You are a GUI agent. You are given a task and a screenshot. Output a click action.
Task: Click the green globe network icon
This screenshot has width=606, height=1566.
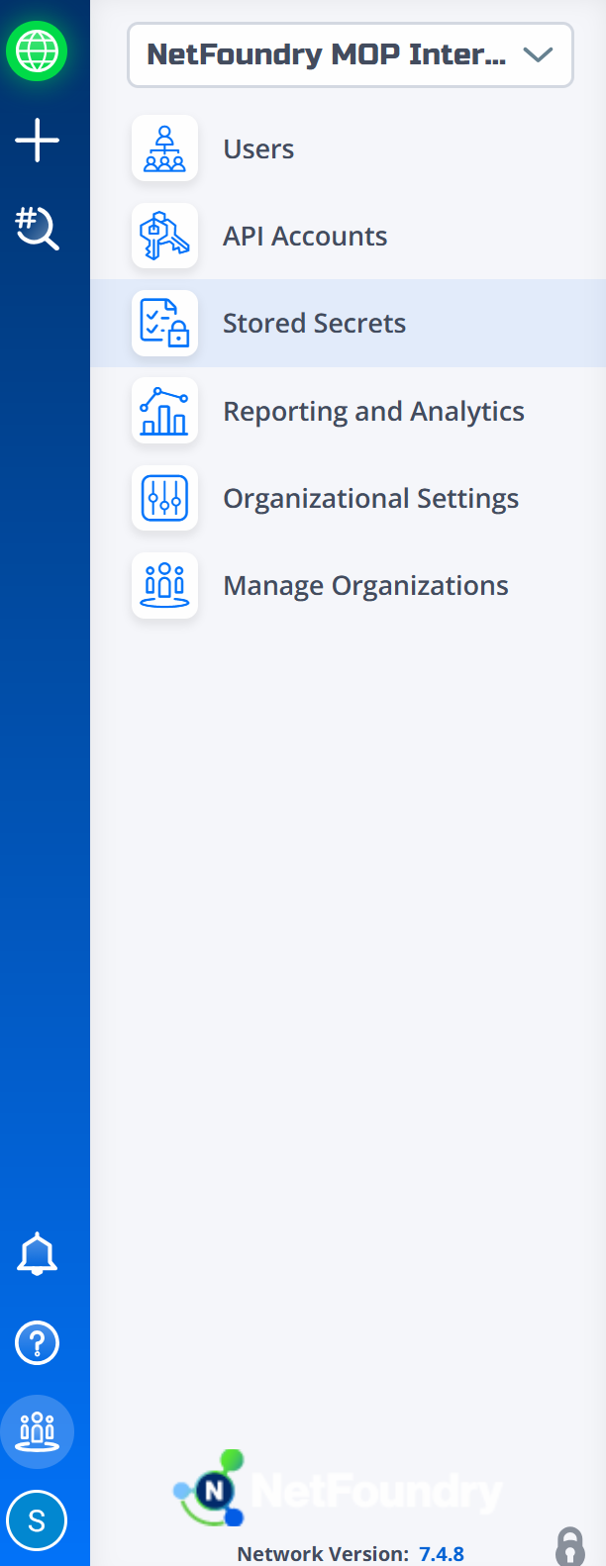37,50
